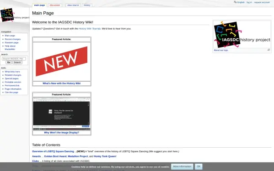This screenshot has height=171, width=274.
Task: Open the discussion tab
Action: [55, 5]
